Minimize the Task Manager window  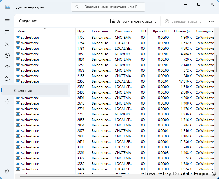point(186,4)
